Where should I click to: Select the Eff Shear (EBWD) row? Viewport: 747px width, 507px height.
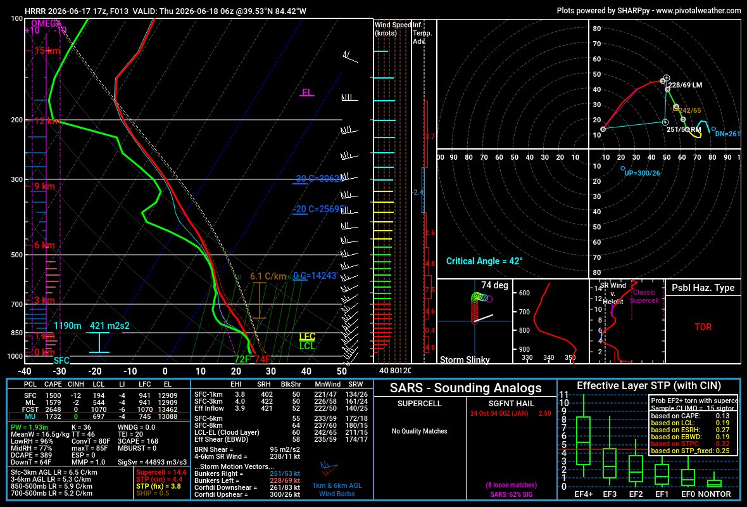[281, 439]
